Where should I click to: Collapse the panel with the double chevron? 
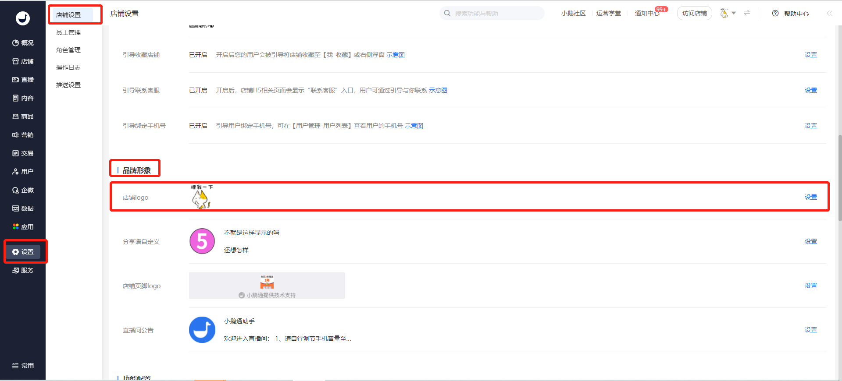[829, 14]
